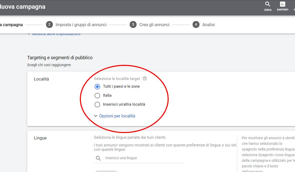Open Rapporti from the top bar
This screenshot has width=295, height=172.
(x=282, y=6)
